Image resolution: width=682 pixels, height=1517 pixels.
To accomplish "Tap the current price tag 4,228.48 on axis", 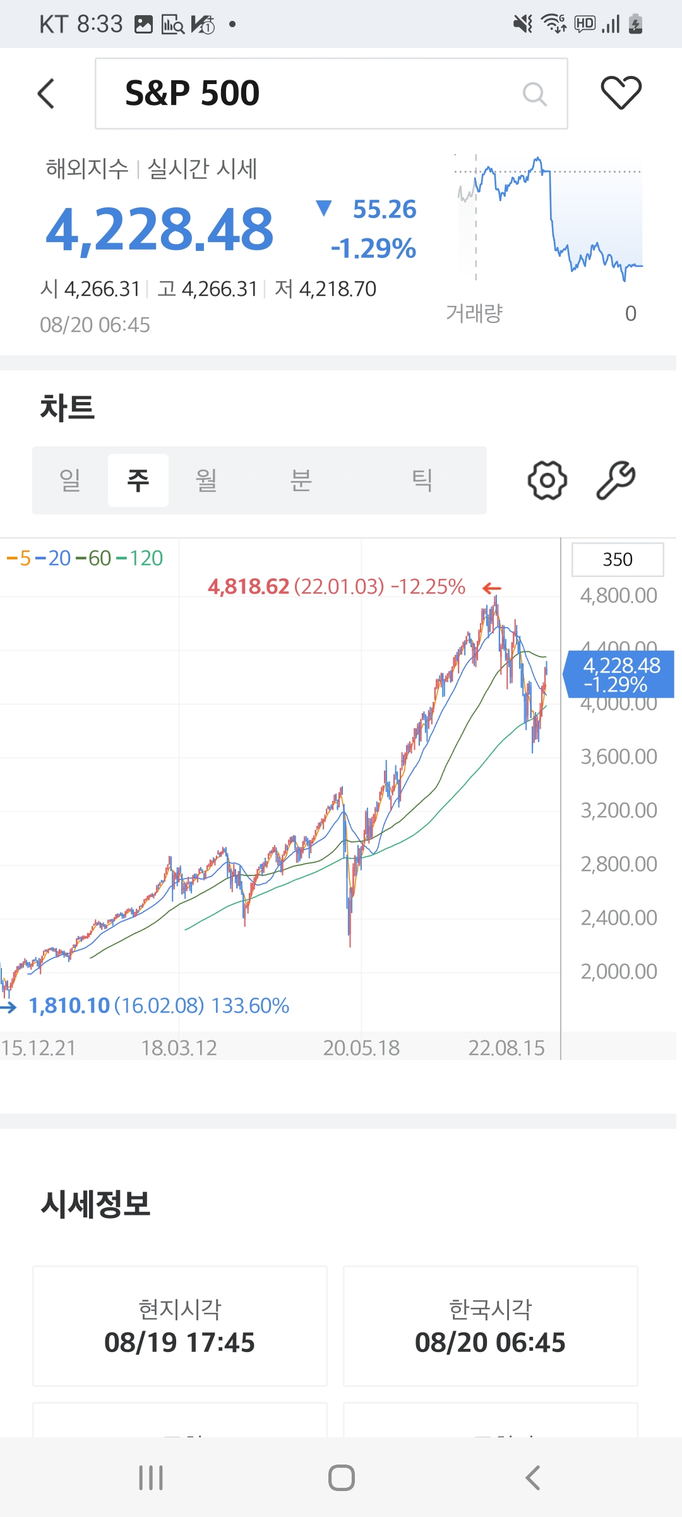I will click(619, 674).
